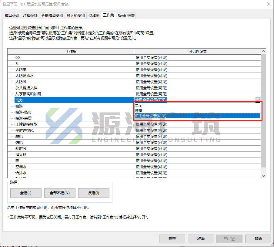Click visibility setting cell for 空调水
Screen dimensions: 274x247
pos(197,167)
